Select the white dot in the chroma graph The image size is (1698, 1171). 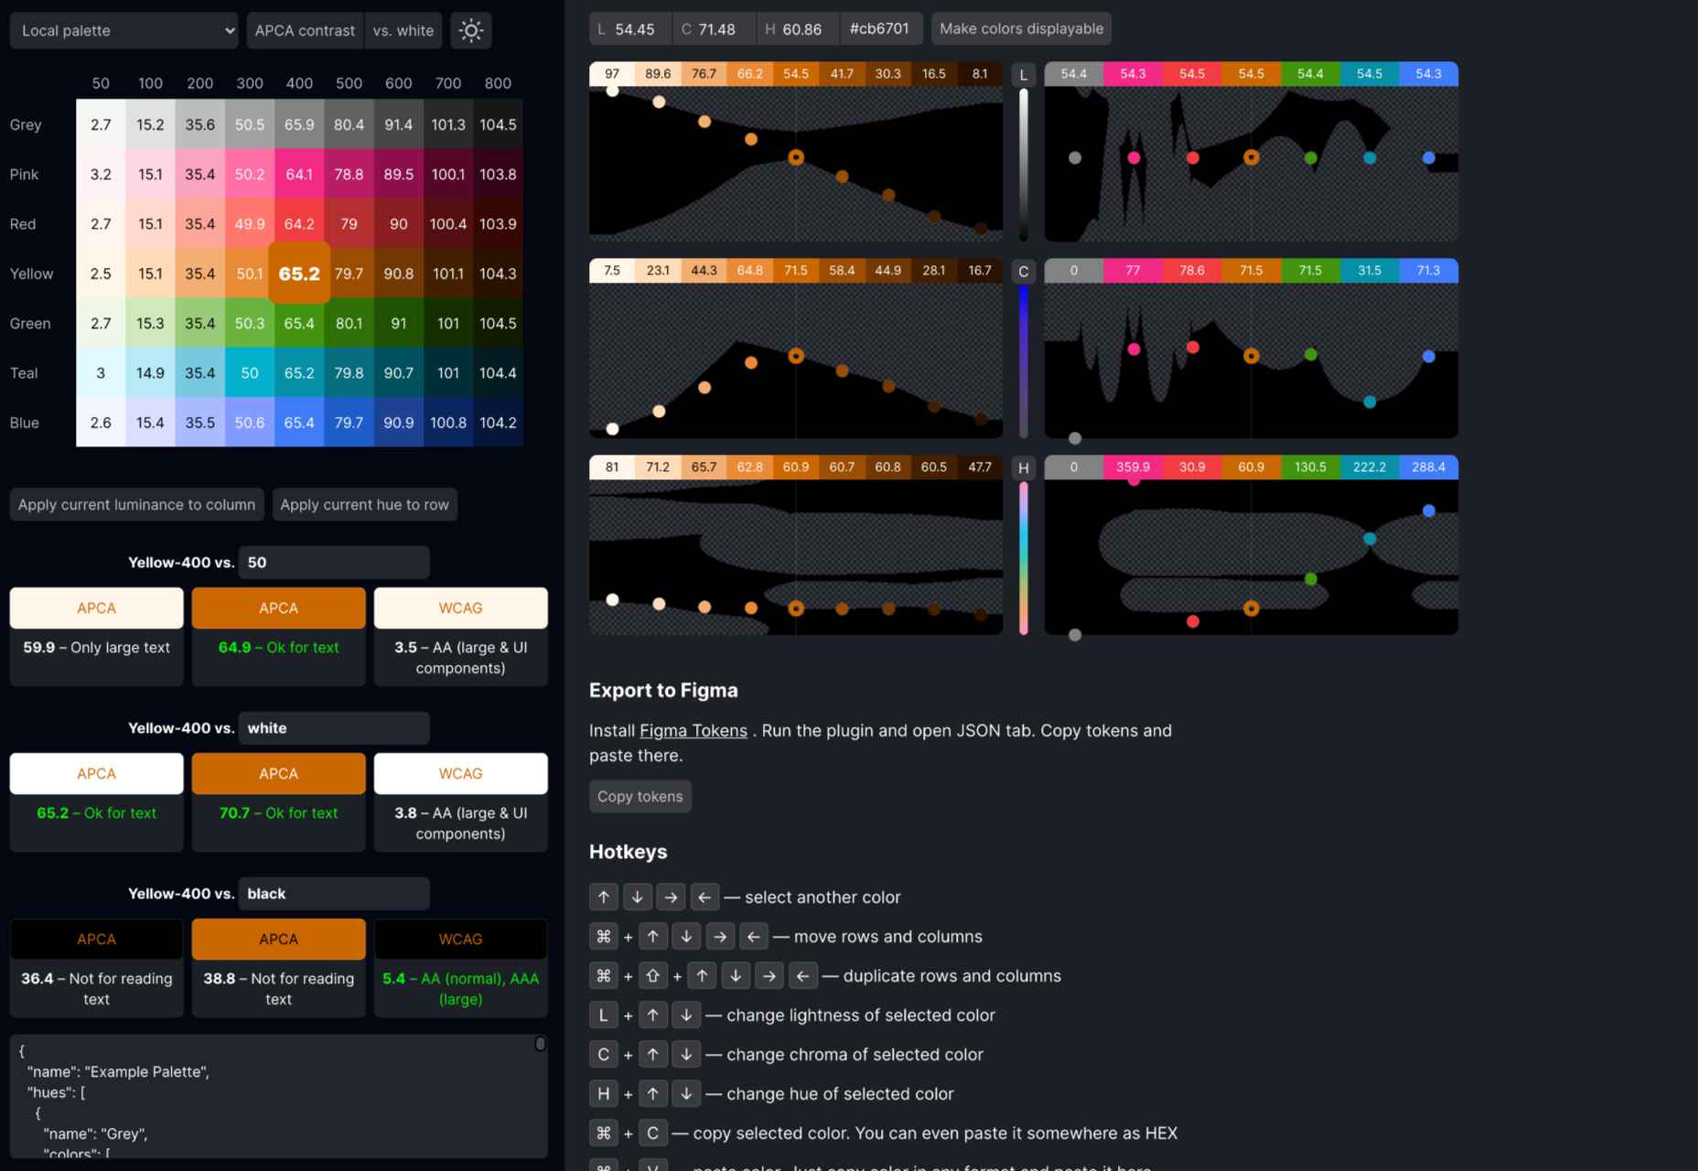(612, 428)
